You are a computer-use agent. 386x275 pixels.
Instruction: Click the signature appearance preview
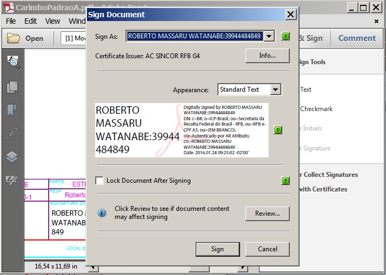click(x=182, y=130)
